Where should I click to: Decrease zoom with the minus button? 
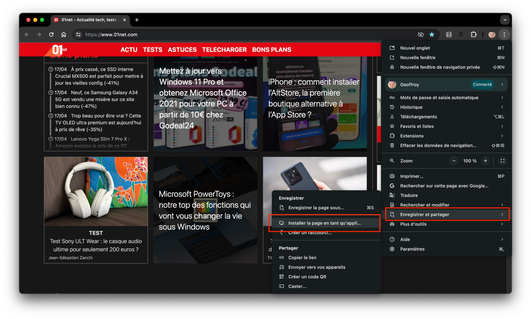[x=454, y=161]
